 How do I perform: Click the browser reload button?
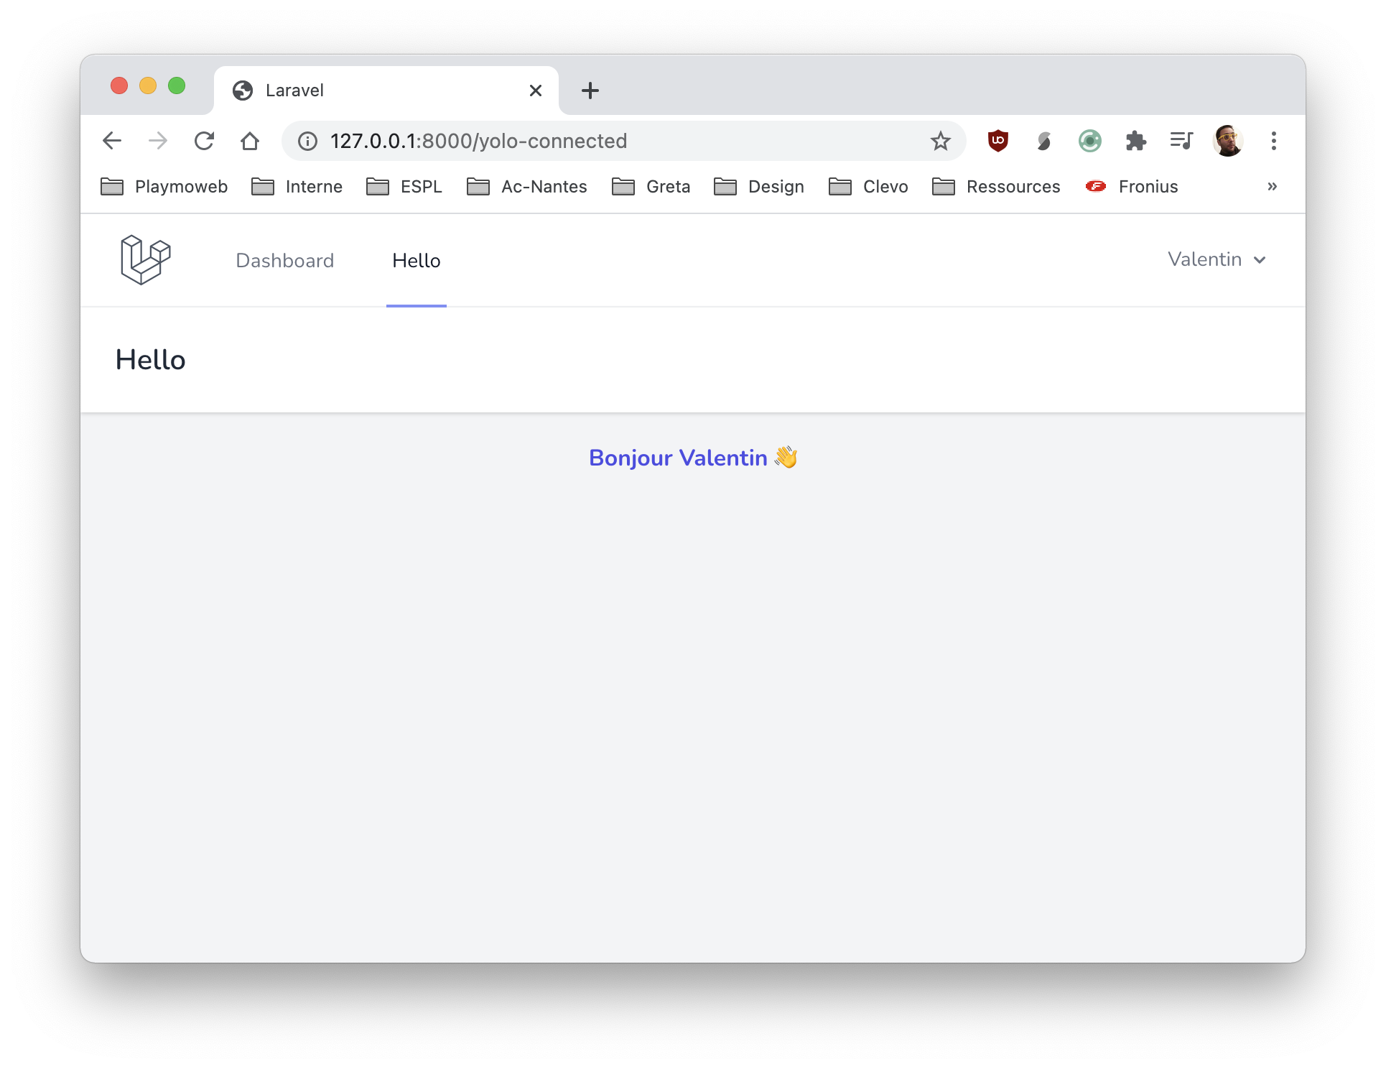pyautogui.click(x=205, y=141)
